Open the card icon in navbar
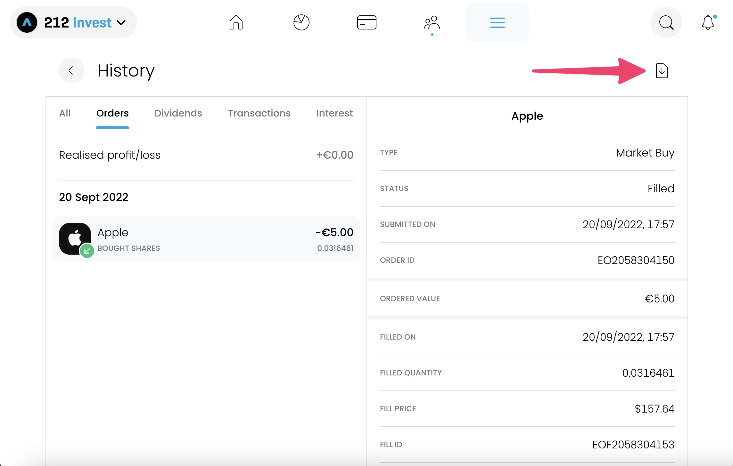Image resolution: width=733 pixels, height=466 pixels. click(x=366, y=22)
